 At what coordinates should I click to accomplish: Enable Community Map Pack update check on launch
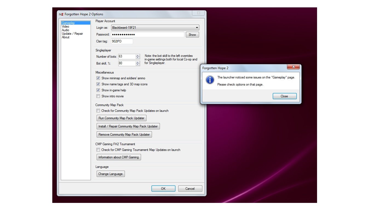point(98,111)
